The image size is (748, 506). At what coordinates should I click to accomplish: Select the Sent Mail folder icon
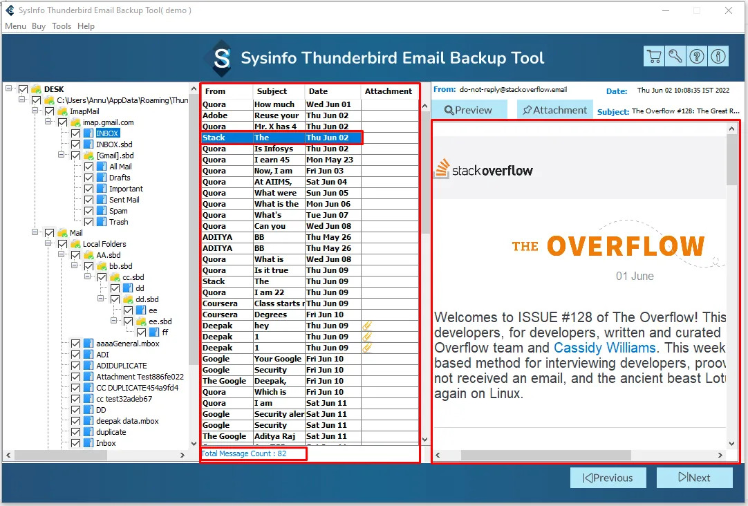102,200
